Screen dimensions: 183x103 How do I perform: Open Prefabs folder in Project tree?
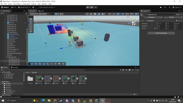tap(8, 85)
